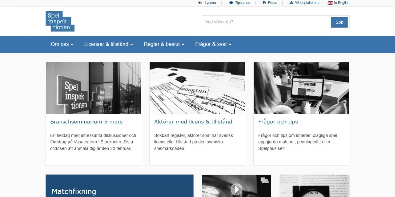The height and width of the screenshot is (197, 395).
Task: Open the Regler & beslut dropdown
Action: click(164, 44)
